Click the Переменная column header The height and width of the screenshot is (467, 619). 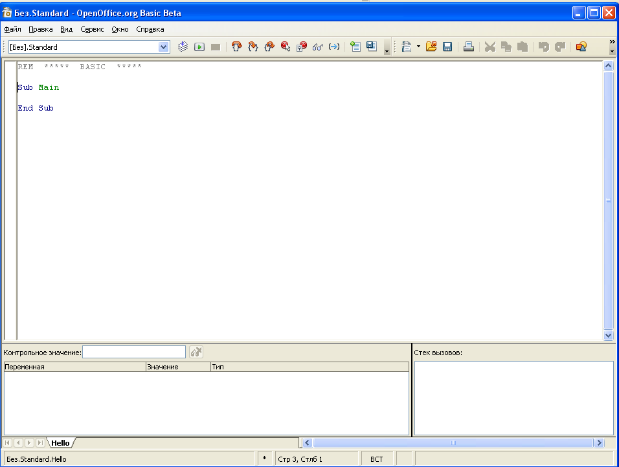[x=74, y=367]
